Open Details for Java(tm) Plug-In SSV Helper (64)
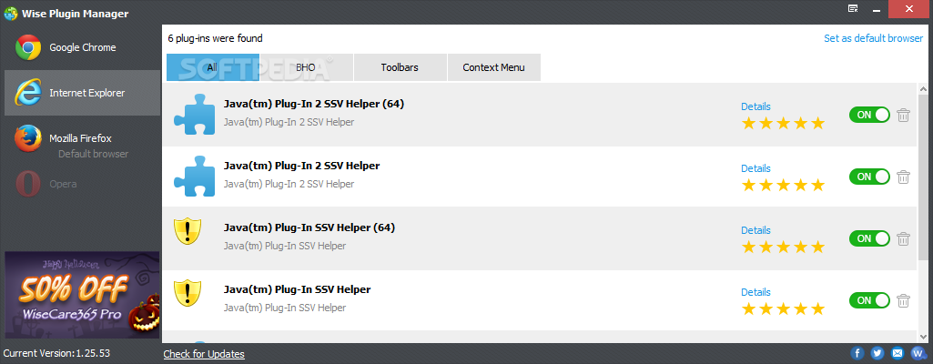The height and width of the screenshot is (364, 933). click(756, 230)
